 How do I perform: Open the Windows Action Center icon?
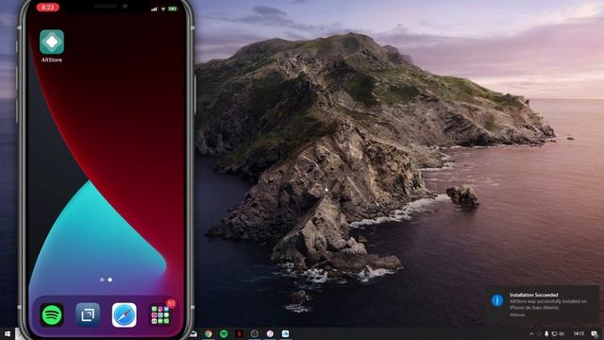(x=595, y=333)
